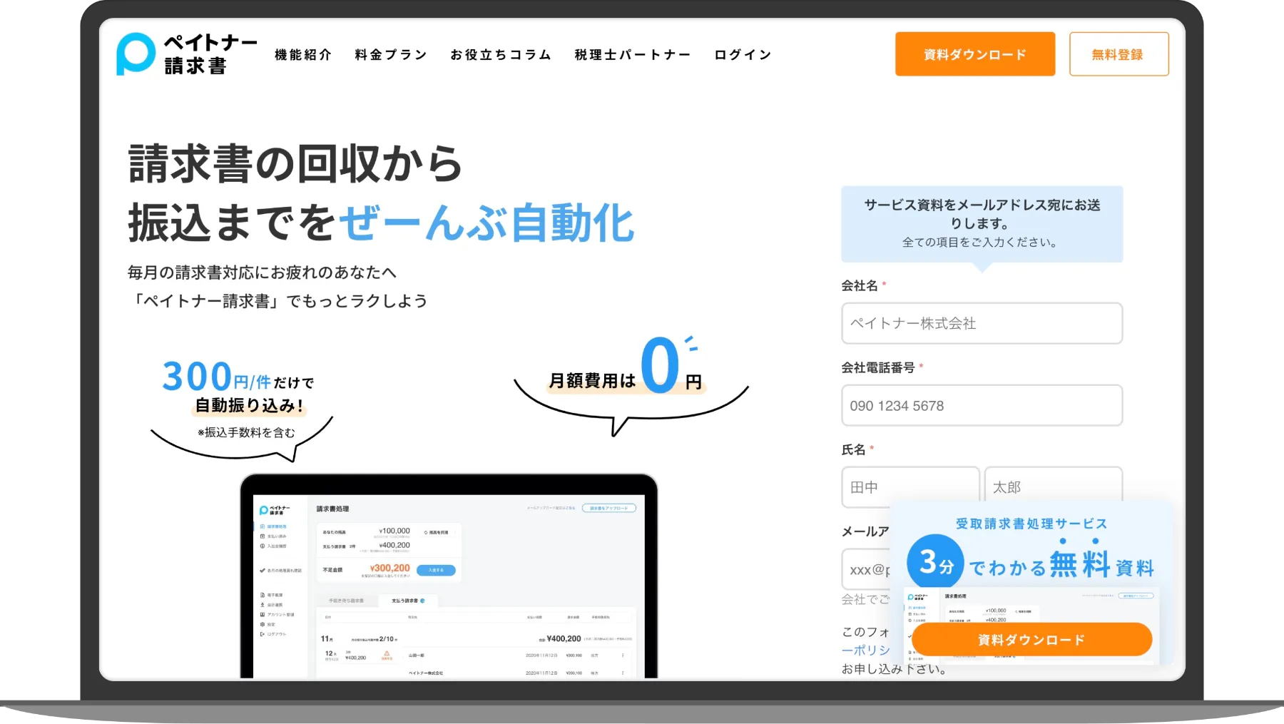The height and width of the screenshot is (724, 1284).
Task: Click the headline 請求書の回収から
Action: (x=295, y=163)
